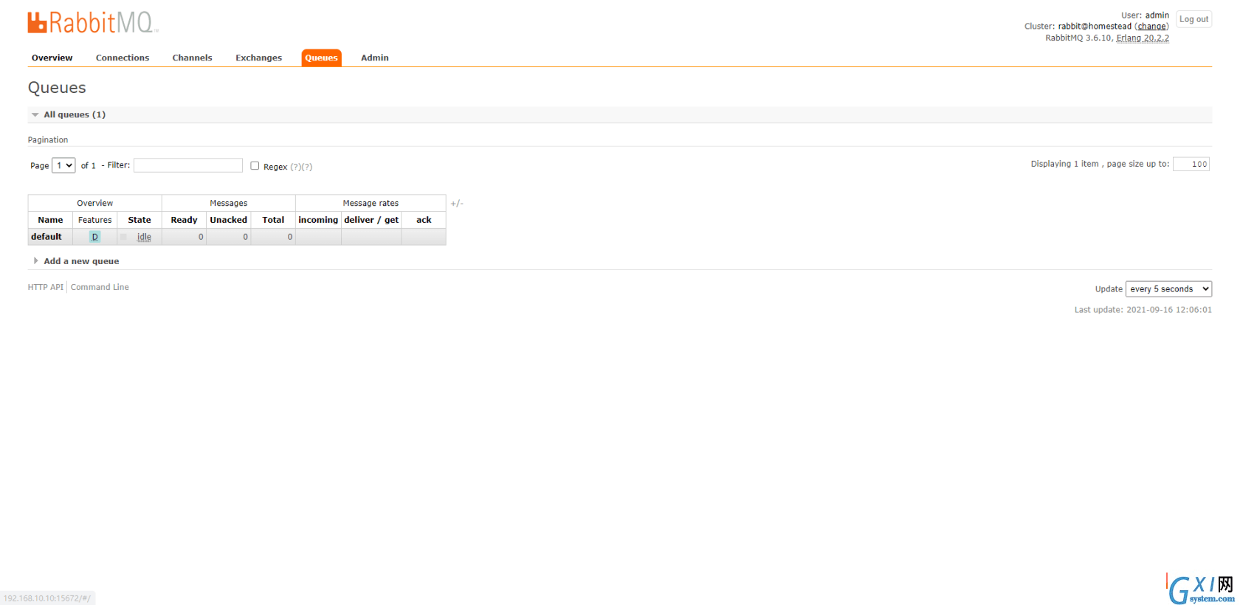Click the Features column header
The image size is (1240, 605).
point(95,220)
